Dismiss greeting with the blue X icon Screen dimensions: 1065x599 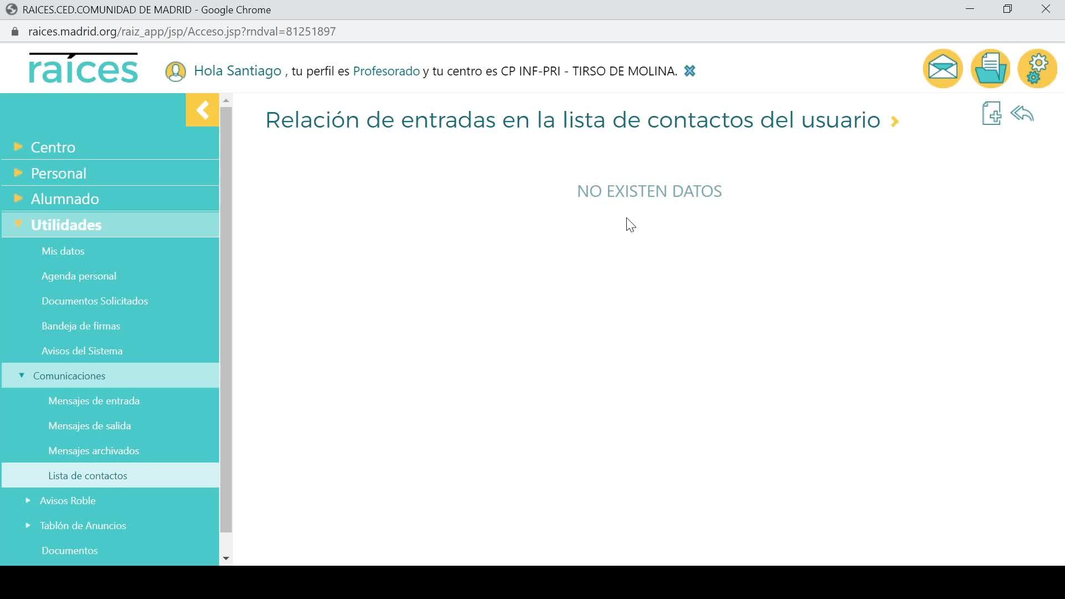[689, 71]
